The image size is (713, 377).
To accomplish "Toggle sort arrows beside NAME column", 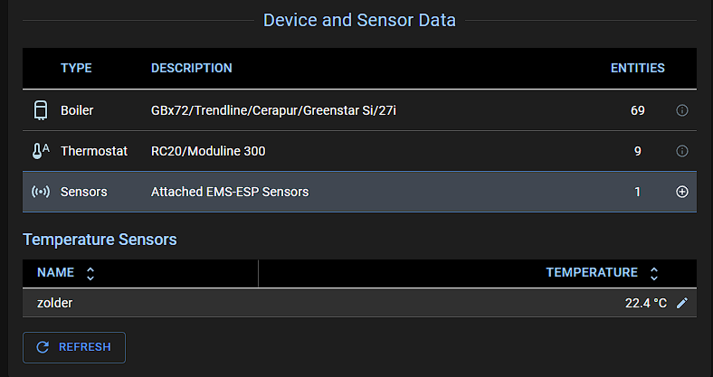I will pos(90,273).
